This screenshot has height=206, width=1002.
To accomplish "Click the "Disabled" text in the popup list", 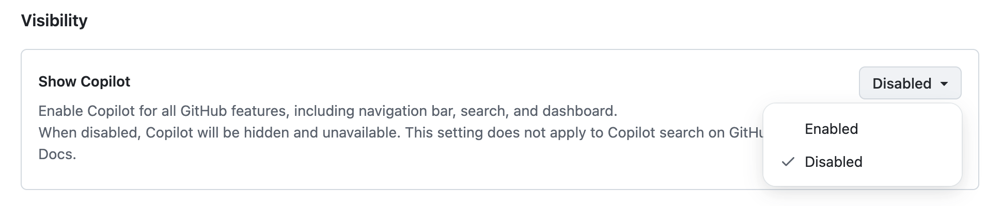I will pos(833,162).
